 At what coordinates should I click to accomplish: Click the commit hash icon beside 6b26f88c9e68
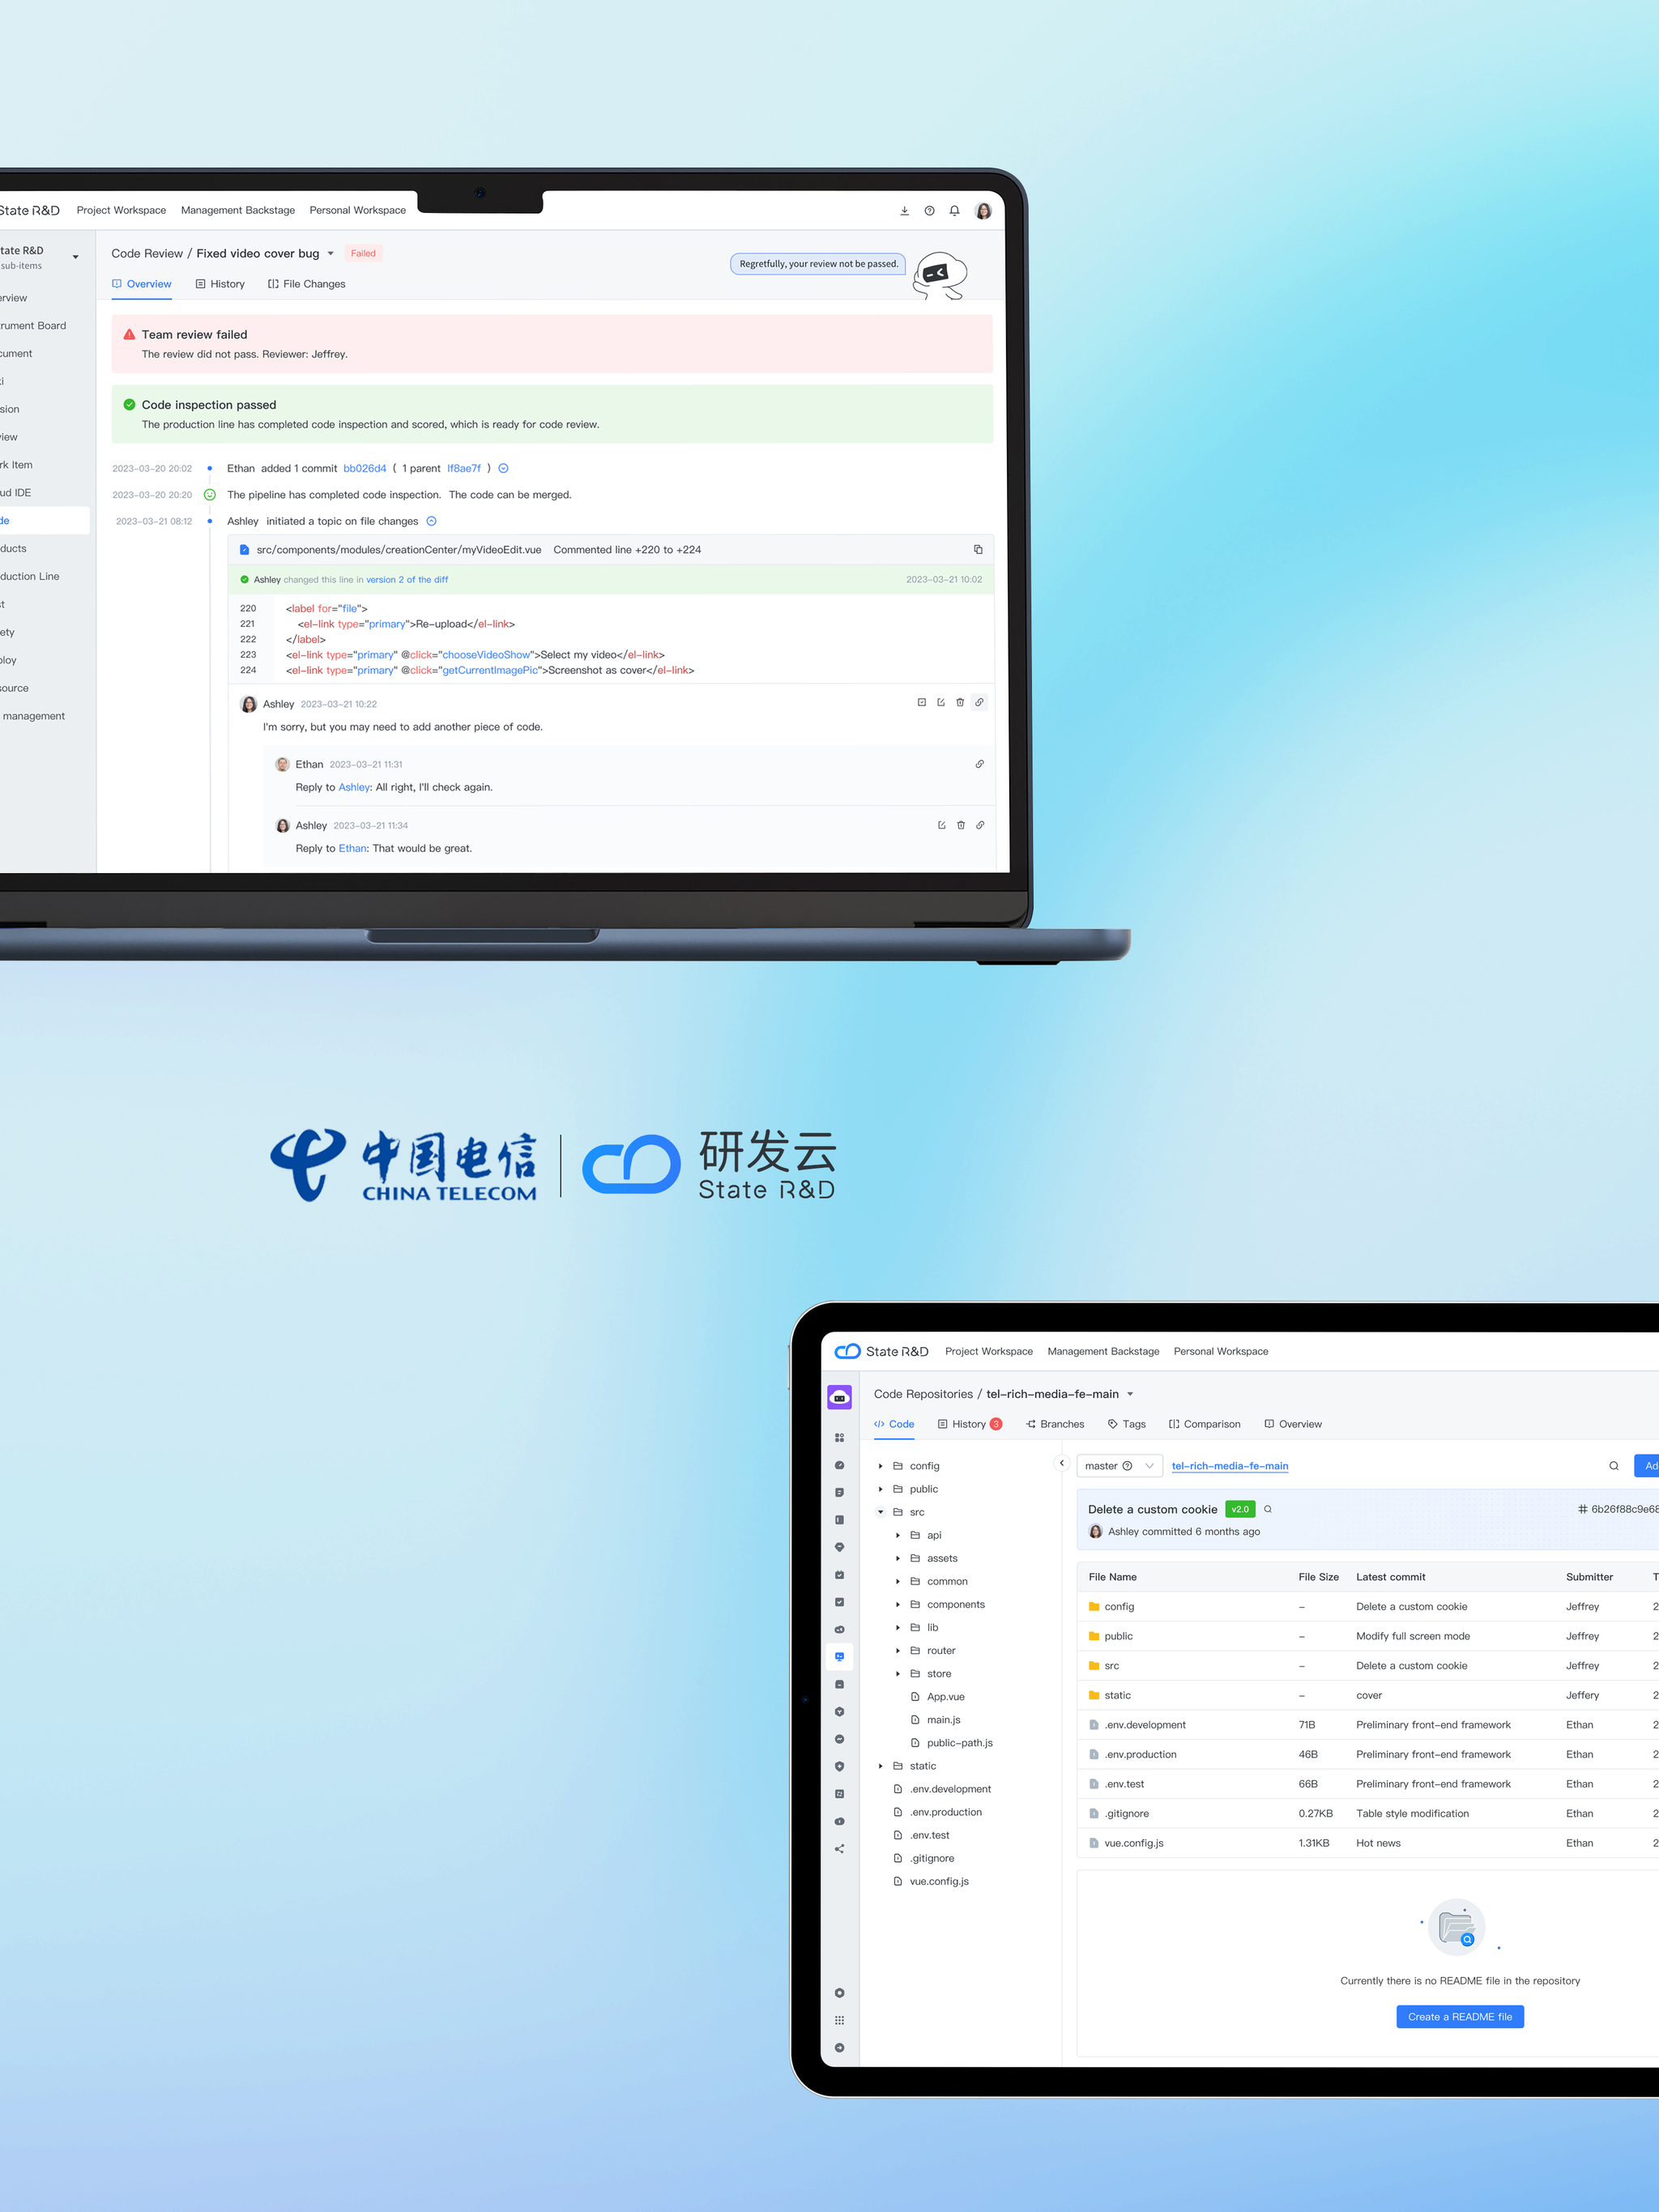1582,1509
